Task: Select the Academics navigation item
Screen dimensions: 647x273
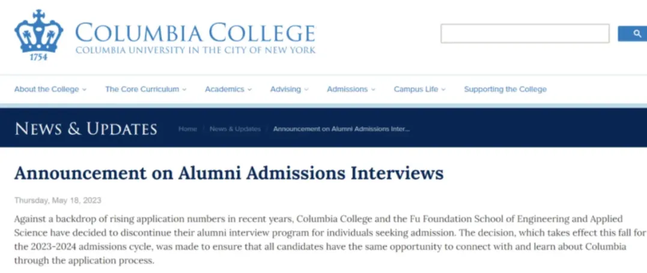Action: tap(225, 89)
